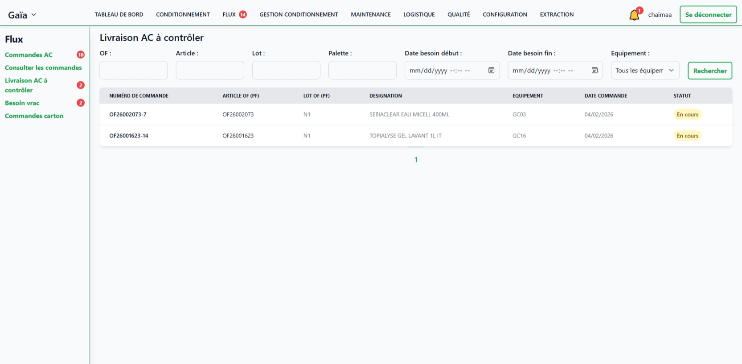Open the Equipement dropdown list
Image resolution: width=742 pixels, height=364 pixels.
point(645,70)
